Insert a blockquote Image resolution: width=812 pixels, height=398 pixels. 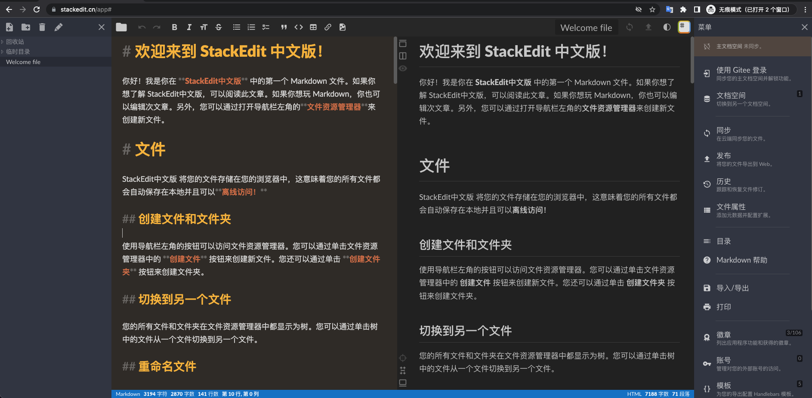(x=284, y=27)
